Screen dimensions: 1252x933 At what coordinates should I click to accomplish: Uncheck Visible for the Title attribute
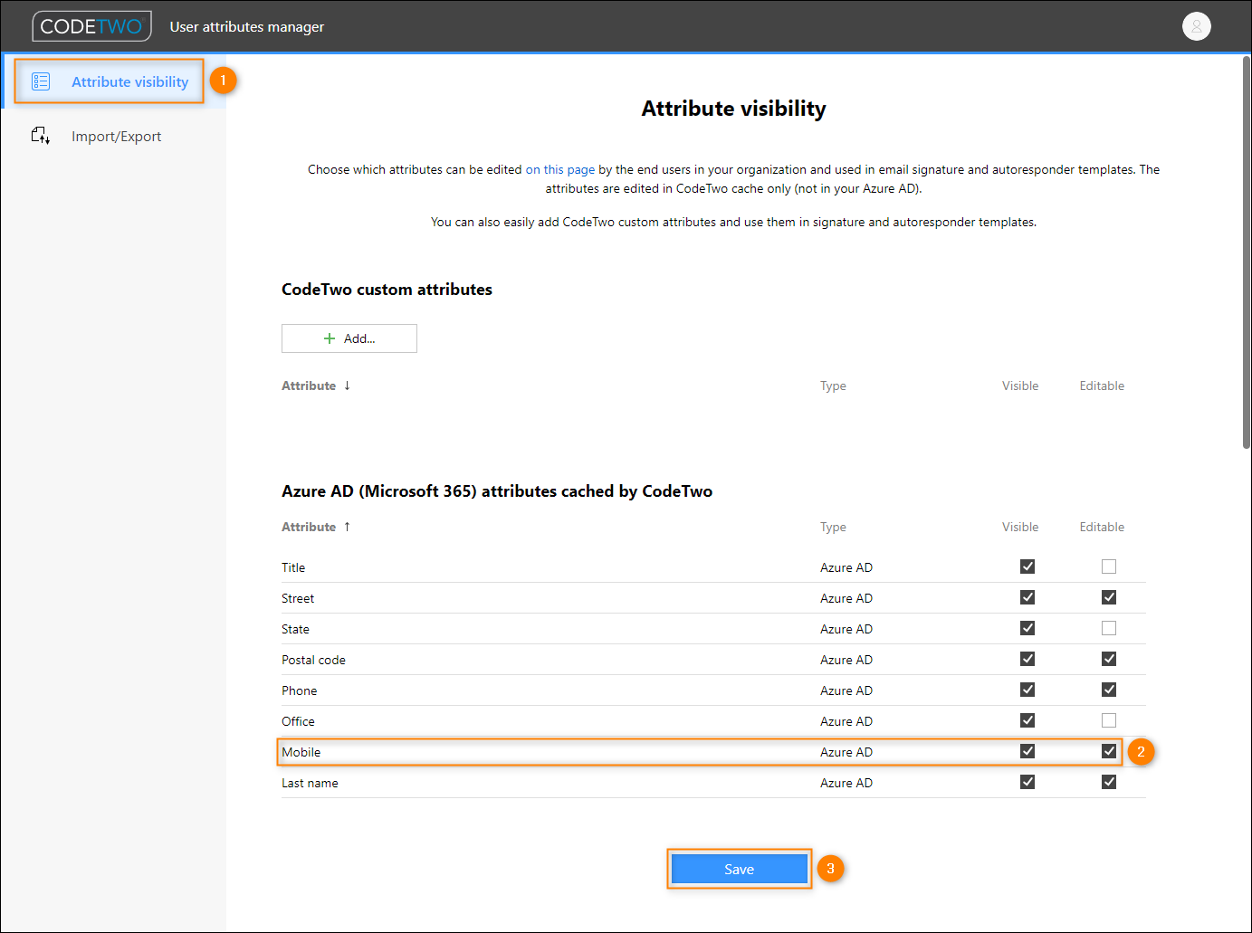click(x=1027, y=566)
